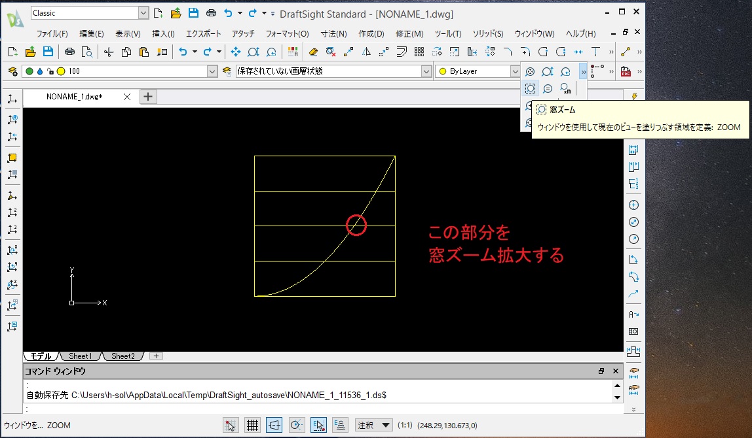Add a new sheet with small plus

tap(156, 356)
